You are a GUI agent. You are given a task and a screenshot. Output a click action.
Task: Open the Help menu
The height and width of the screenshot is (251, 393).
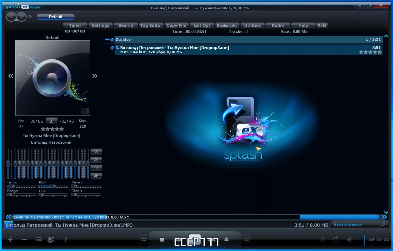pos(303,25)
